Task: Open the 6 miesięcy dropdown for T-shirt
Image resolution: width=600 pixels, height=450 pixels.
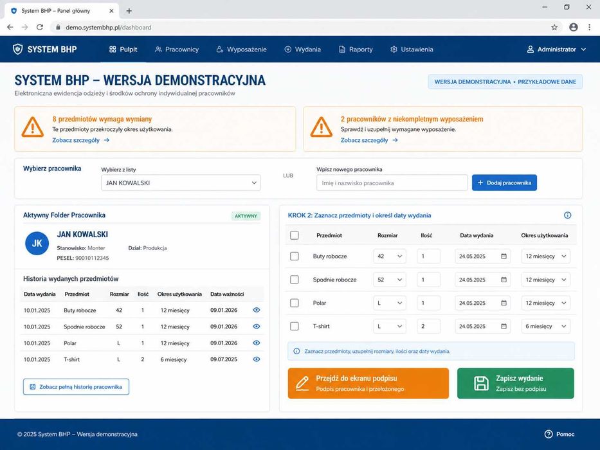Action: (x=546, y=327)
